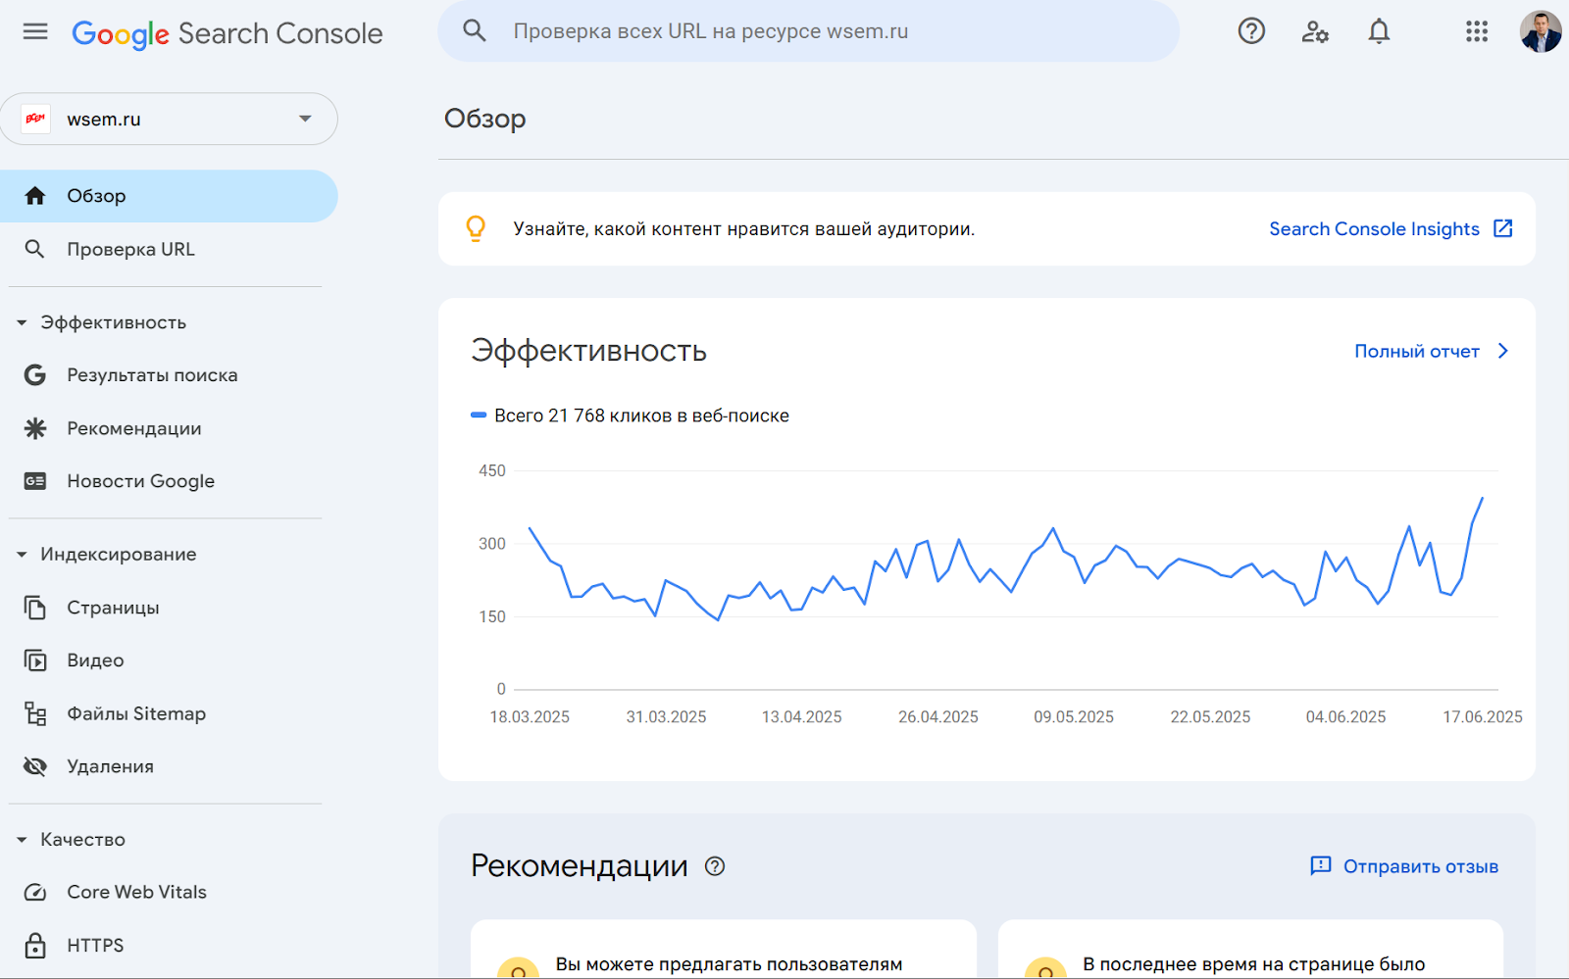Screen dimensions: 1569x979
Task: Click Отправить отзыв feedback button
Action: [1404, 866]
